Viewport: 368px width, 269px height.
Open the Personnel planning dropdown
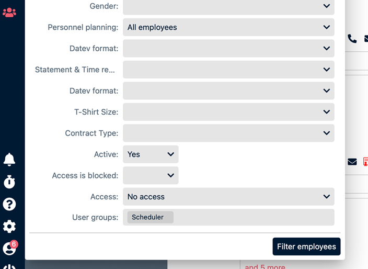228,27
